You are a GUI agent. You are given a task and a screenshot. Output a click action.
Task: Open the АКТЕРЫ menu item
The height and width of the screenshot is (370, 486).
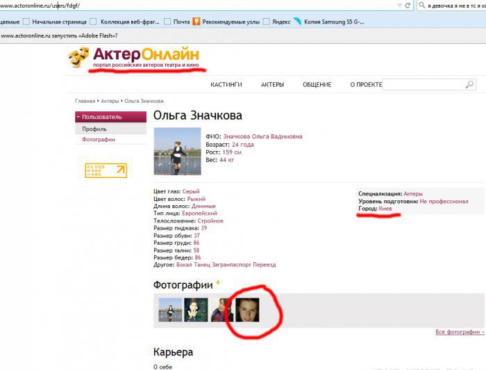point(272,85)
